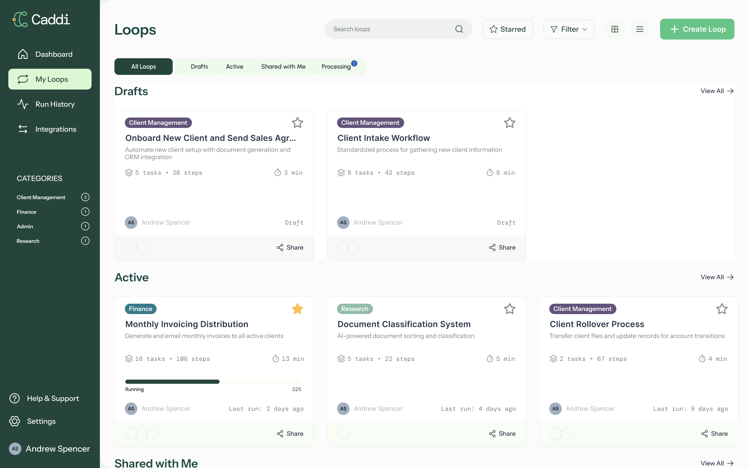
Task: View All active loops link
Action: coord(717,277)
